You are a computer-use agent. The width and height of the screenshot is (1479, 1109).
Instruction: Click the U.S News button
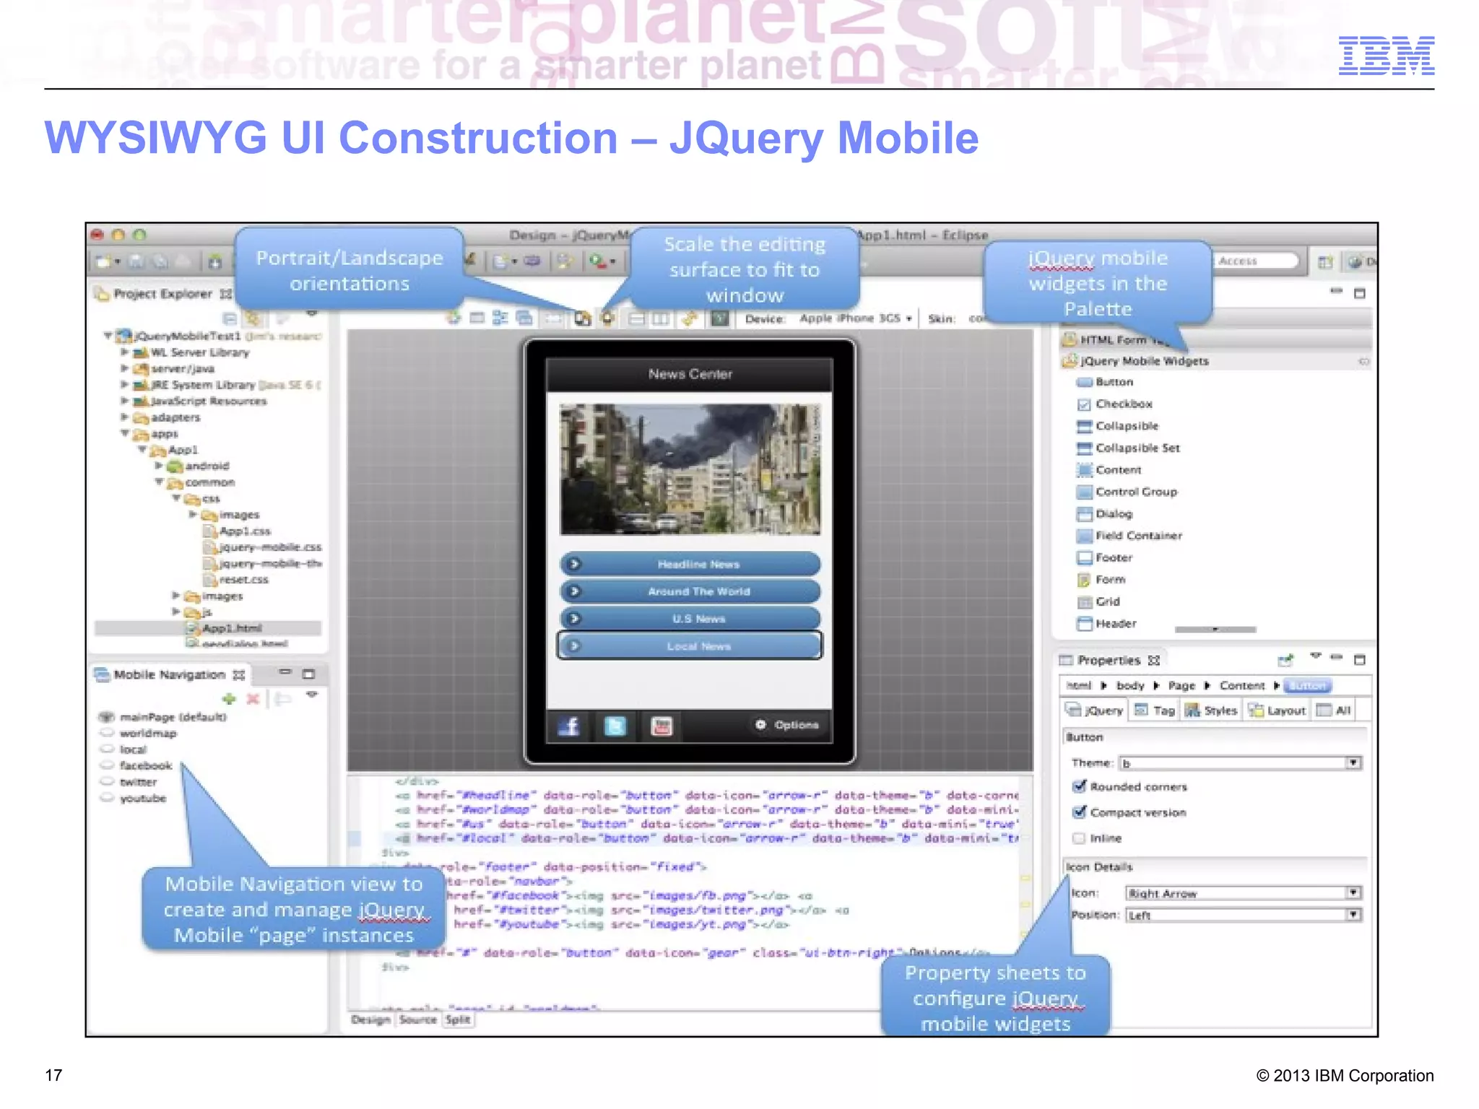[x=690, y=619]
